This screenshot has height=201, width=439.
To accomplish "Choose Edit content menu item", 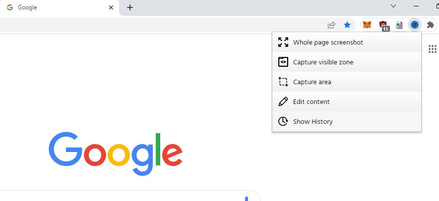I will click(x=347, y=101).
